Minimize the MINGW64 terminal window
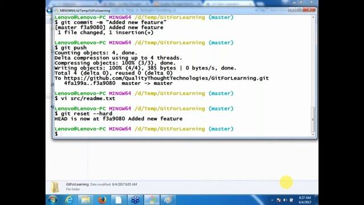 (x=292, y=10)
